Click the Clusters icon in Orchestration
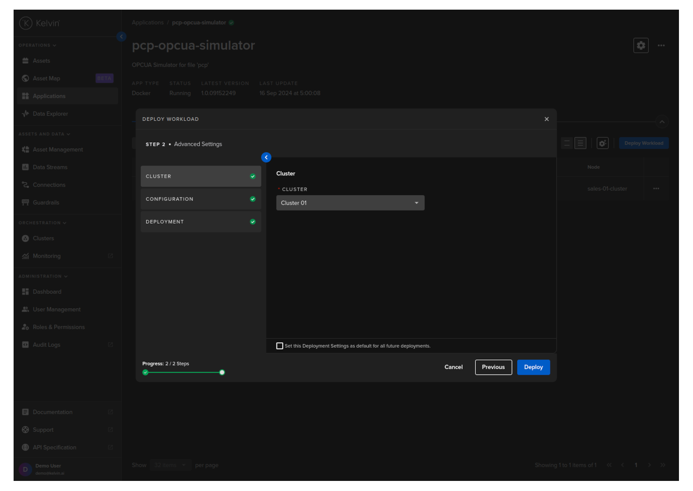Image resolution: width=693 pixels, height=491 pixels. (x=25, y=238)
